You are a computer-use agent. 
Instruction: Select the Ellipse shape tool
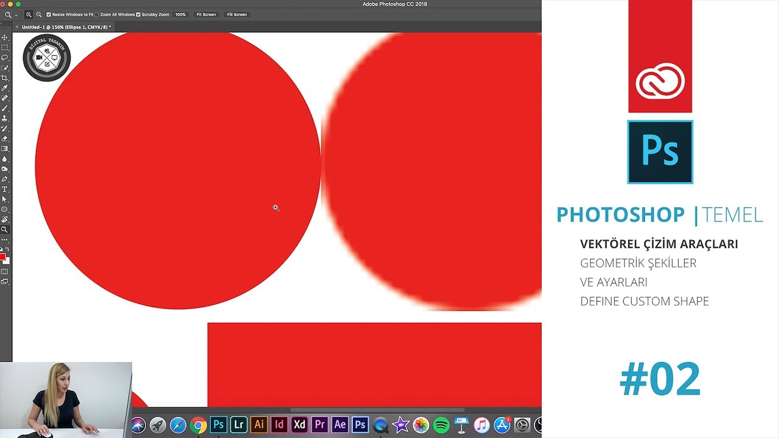click(x=5, y=209)
